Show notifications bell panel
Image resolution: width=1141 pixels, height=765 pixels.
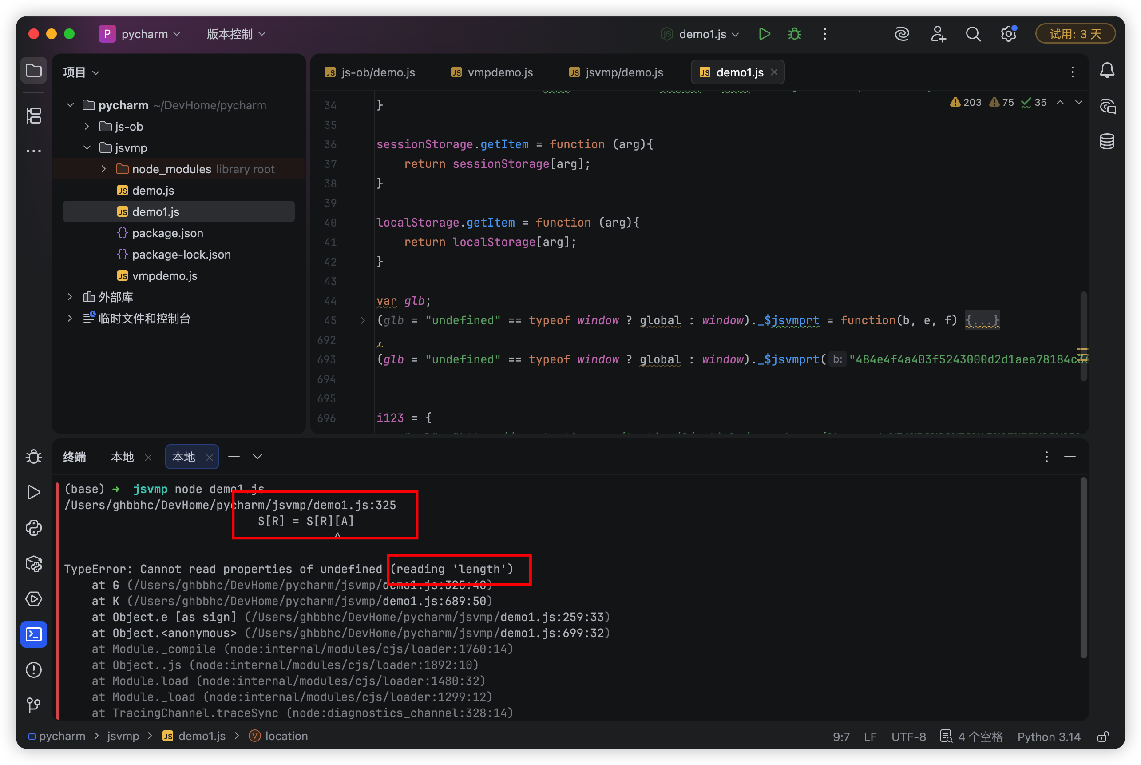[x=1107, y=71]
